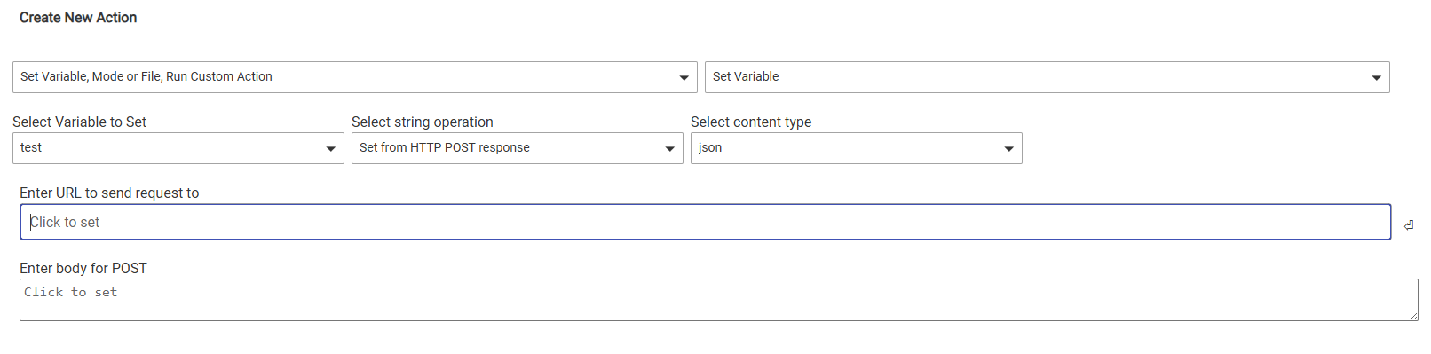The height and width of the screenshot is (354, 1431).
Task: Click the arrow beside the json content type
Action: [x=1008, y=149]
